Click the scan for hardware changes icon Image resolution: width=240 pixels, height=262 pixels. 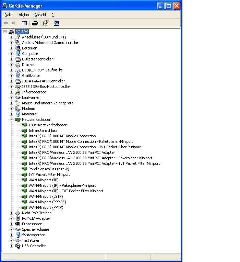(x=56, y=23)
